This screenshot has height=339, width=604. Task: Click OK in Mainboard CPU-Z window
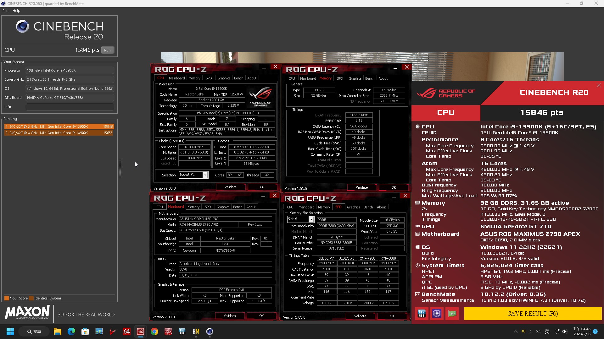[261, 316]
